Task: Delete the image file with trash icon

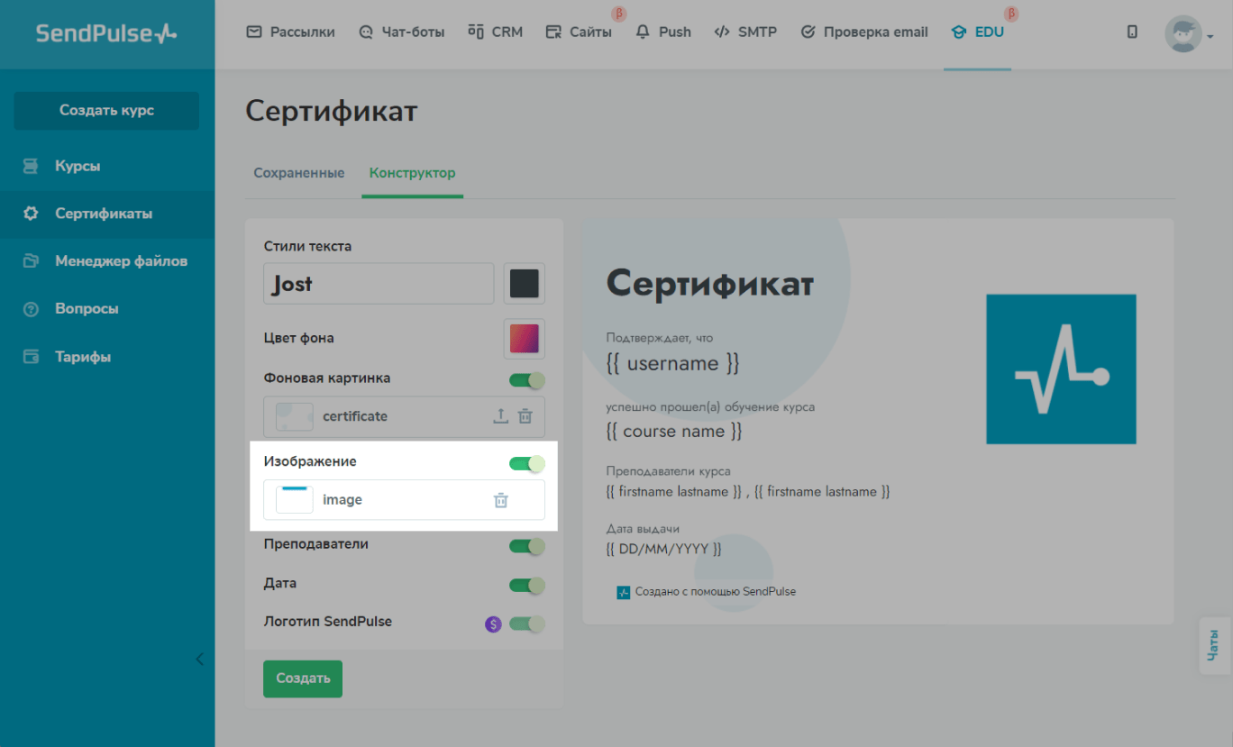Action: (501, 500)
